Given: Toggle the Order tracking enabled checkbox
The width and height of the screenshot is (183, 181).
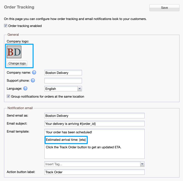Looking at the screenshot, I should point(6,26).
